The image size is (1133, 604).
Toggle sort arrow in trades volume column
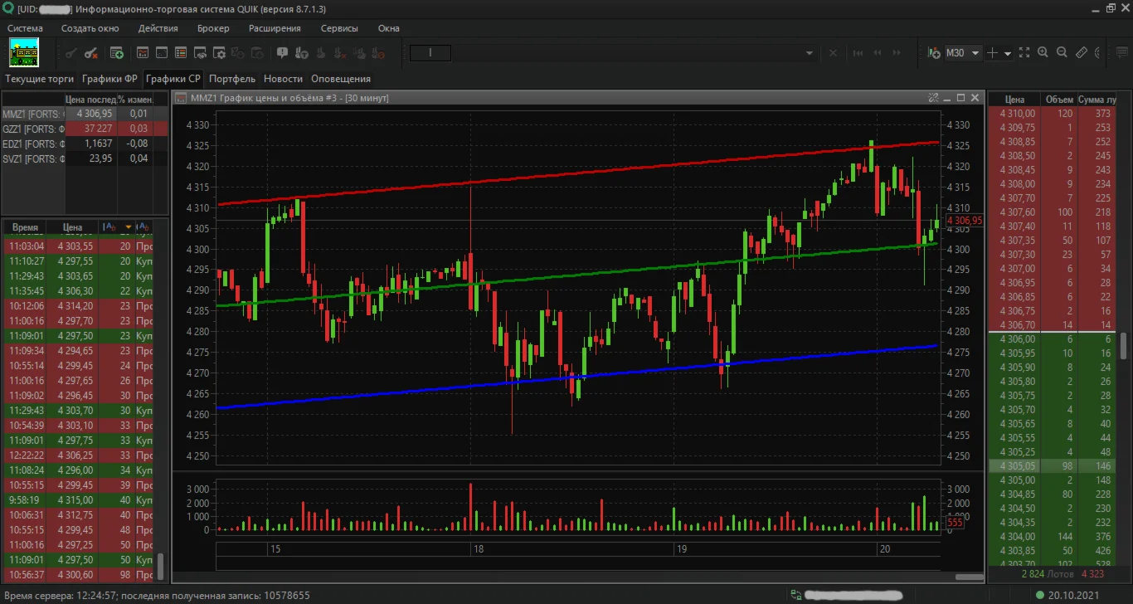click(129, 226)
